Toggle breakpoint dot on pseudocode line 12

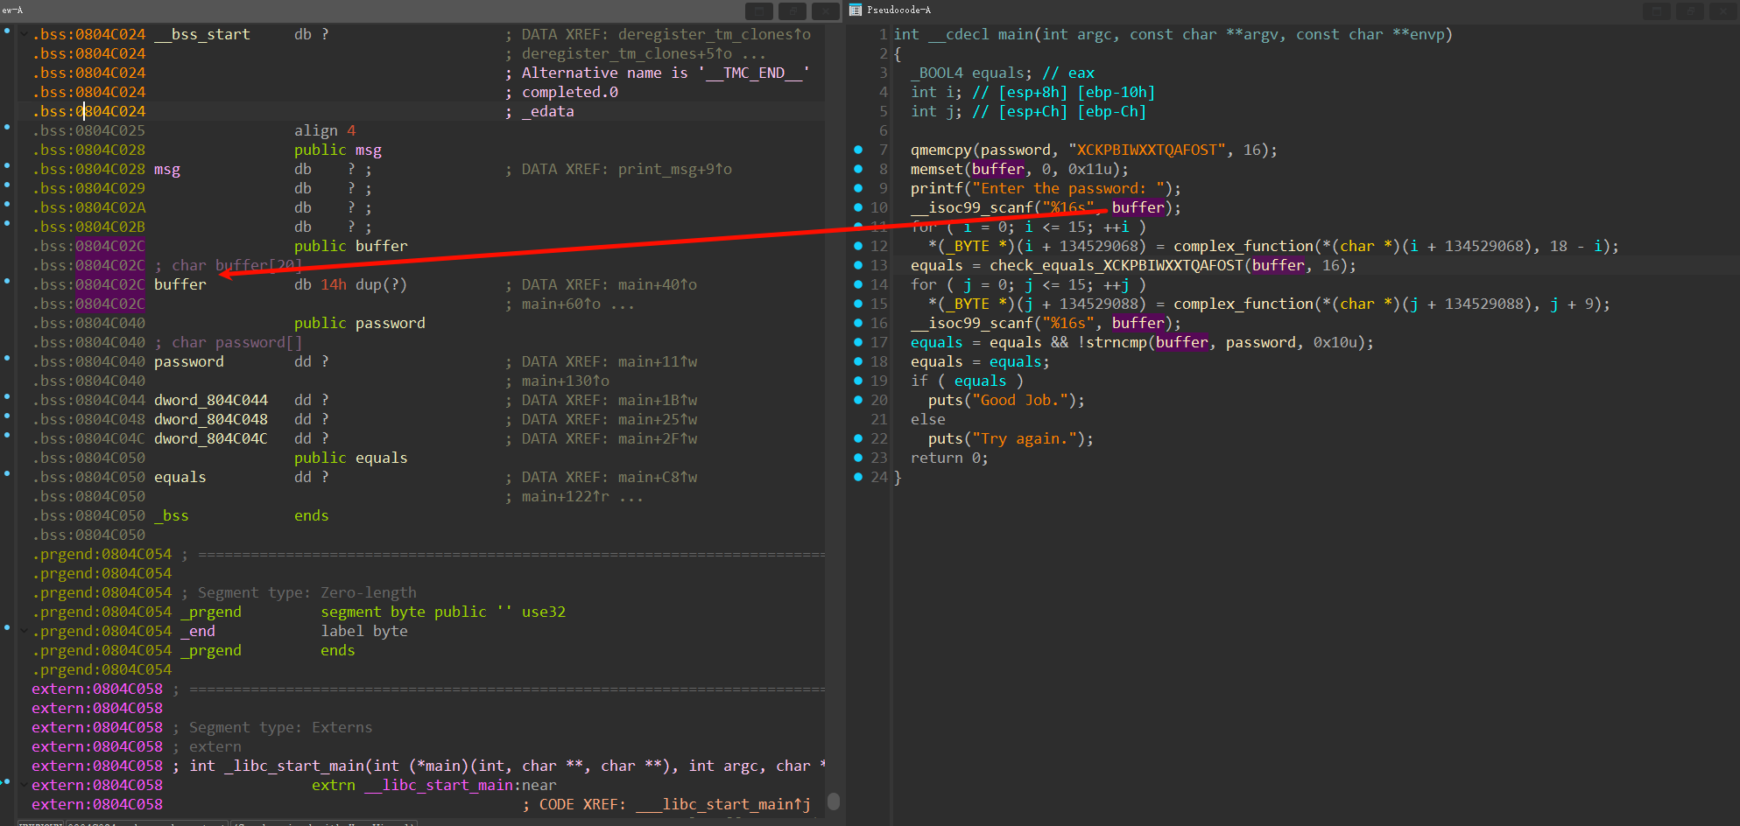tap(858, 246)
